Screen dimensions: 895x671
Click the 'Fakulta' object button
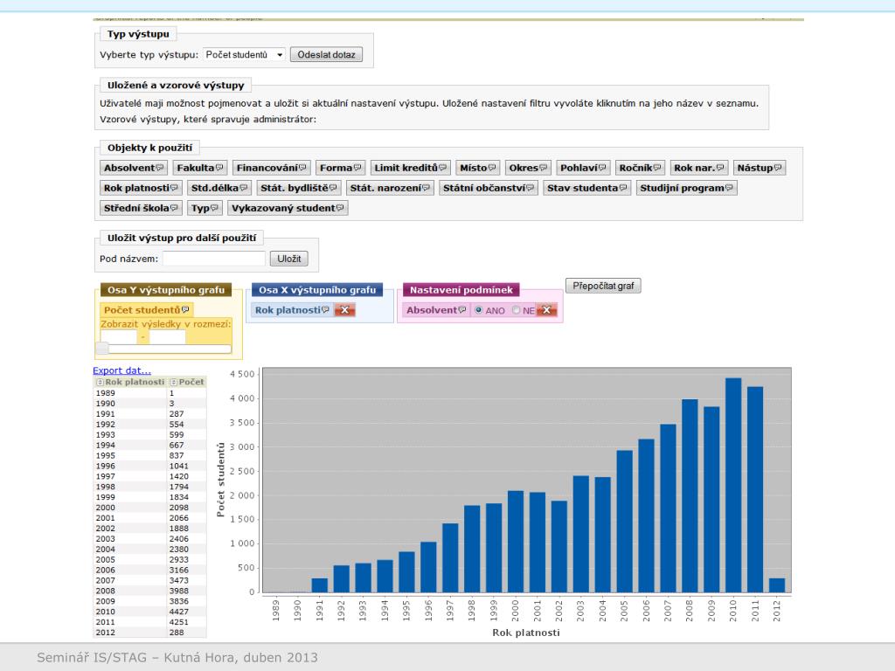click(x=200, y=168)
